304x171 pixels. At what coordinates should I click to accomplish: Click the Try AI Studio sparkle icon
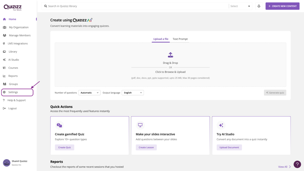221,125
